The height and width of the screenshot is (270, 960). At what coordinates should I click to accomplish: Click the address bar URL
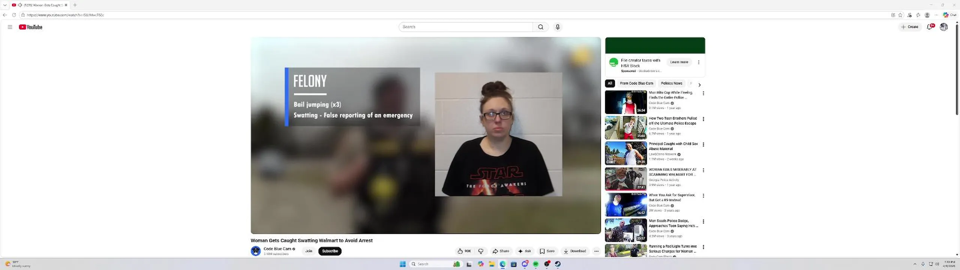coord(65,15)
